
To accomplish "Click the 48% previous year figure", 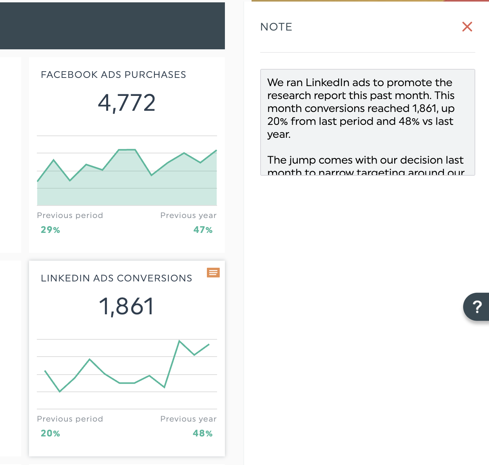I will (203, 433).
